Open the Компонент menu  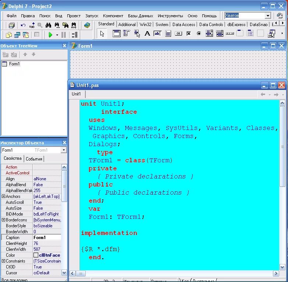(x=113, y=16)
